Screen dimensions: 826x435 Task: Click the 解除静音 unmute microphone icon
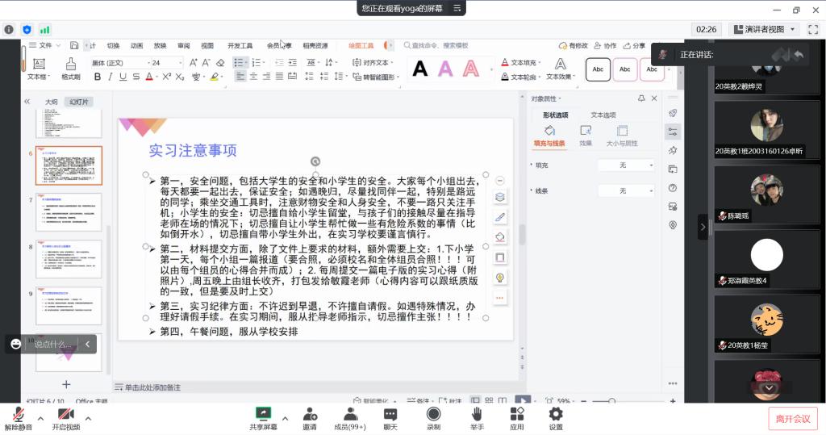point(18,413)
